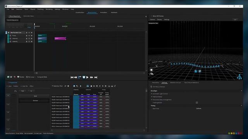Screen dimensions: 248x139
Task: Open the No Loop dropdown
Action: pyautogui.click(x=31, y=77)
